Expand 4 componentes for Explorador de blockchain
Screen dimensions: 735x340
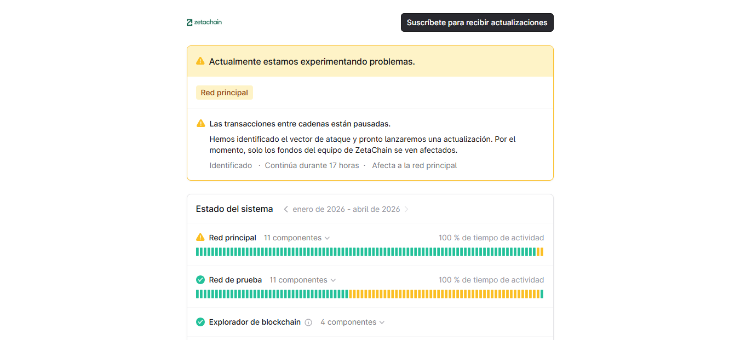(352, 322)
